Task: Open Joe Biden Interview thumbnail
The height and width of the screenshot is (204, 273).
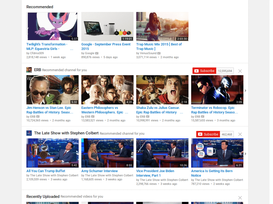Action: point(162,153)
